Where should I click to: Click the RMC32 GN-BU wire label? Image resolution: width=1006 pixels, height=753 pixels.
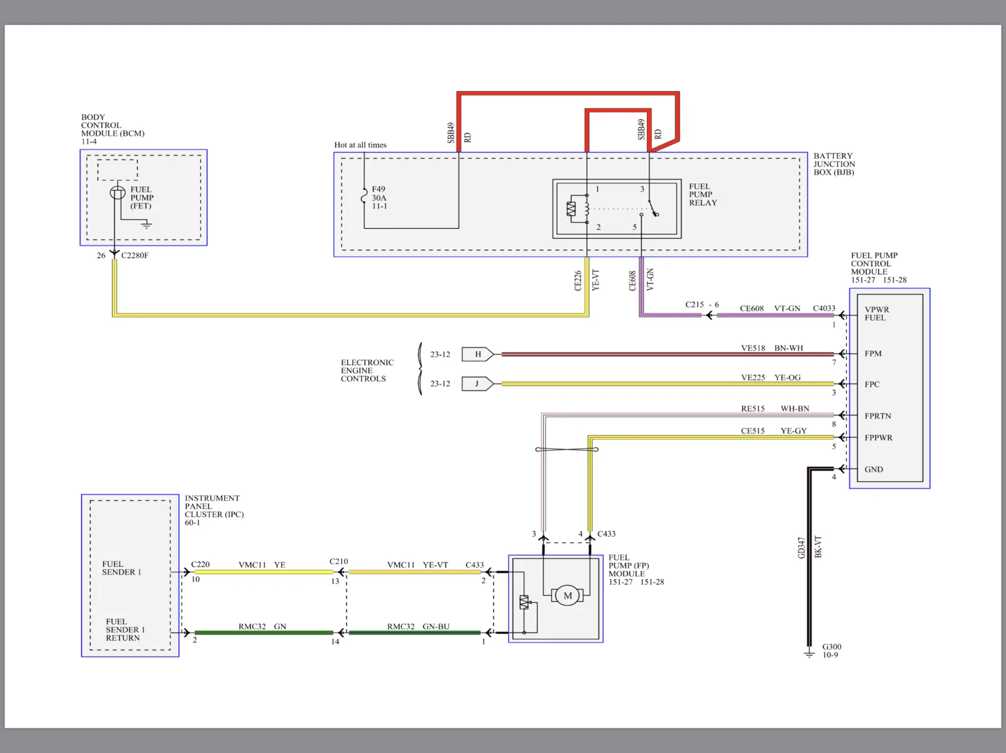click(x=419, y=626)
